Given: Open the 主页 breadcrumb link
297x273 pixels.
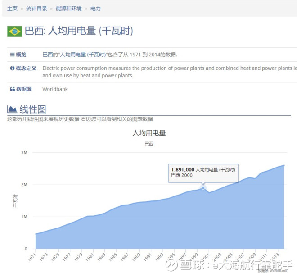Looking at the screenshot, I should tap(12, 9).
